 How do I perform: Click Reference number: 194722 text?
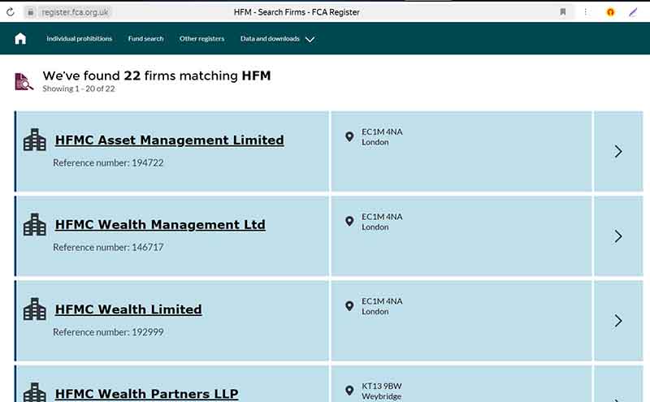(108, 163)
